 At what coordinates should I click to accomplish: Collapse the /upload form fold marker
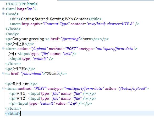coord(3,48)
